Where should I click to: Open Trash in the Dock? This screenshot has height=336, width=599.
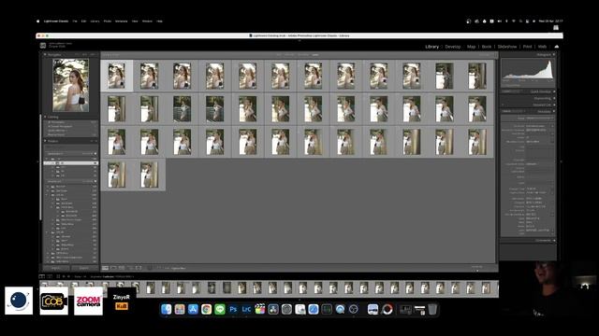coord(432,309)
